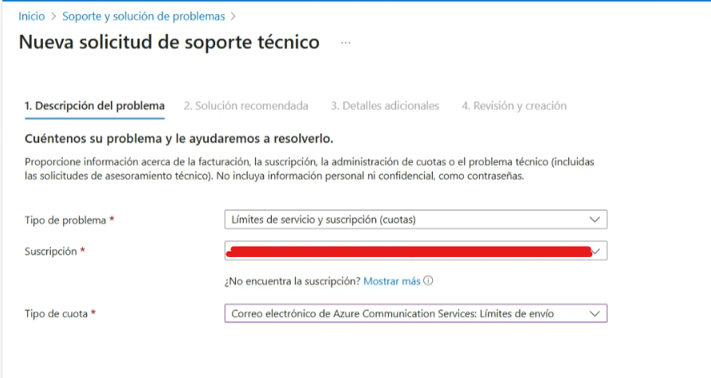Open the ellipsis more options menu
Viewport: 711px width, 378px height.
pyautogui.click(x=345, y=42)
